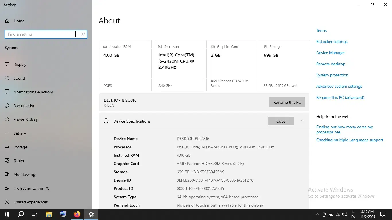
Task: Click the Storage 699 GB summary card
Action: pyautogui.click(x=284, y=65)
